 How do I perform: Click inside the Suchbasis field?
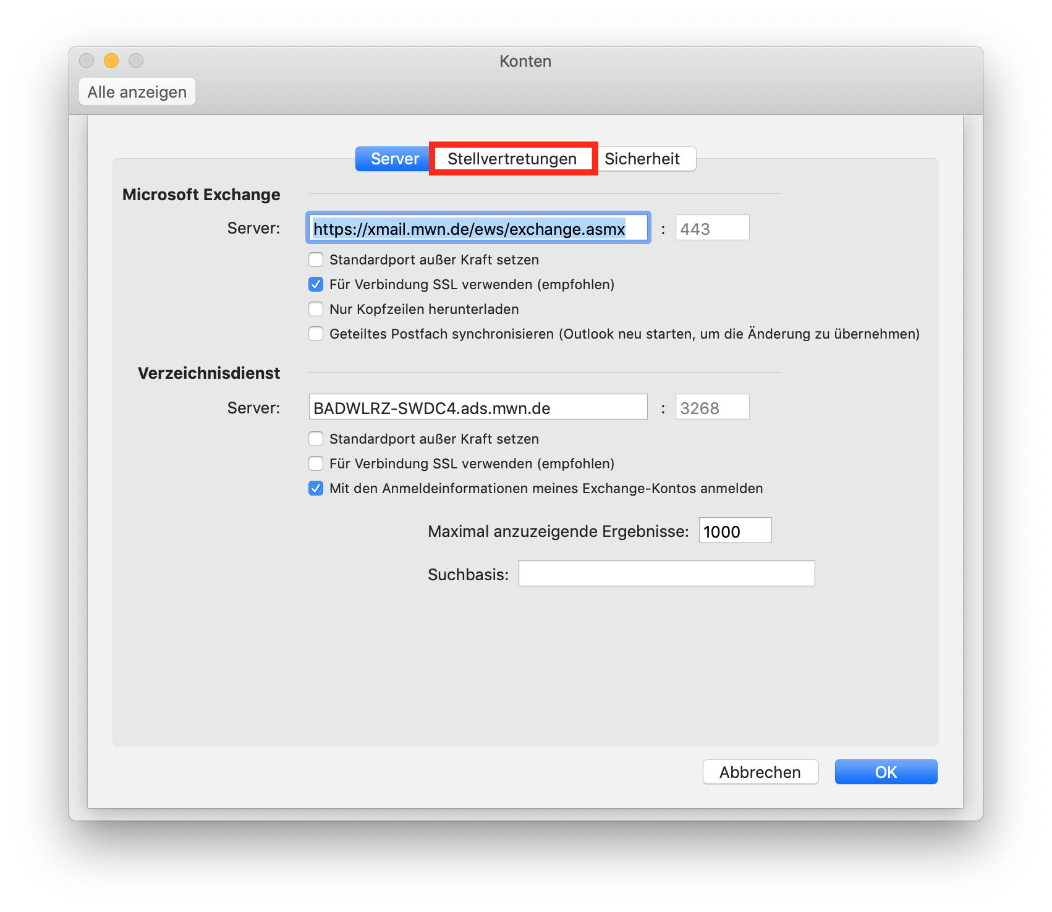[666, 573]
